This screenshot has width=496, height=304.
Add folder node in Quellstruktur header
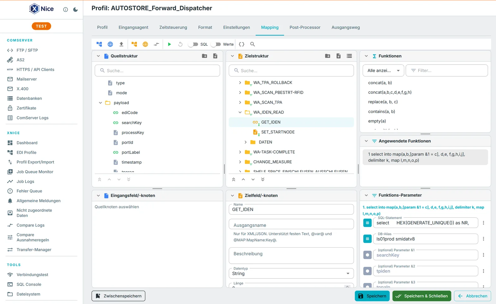point(205,56)
